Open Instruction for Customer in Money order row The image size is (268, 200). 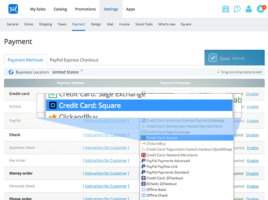pos(106,173)
